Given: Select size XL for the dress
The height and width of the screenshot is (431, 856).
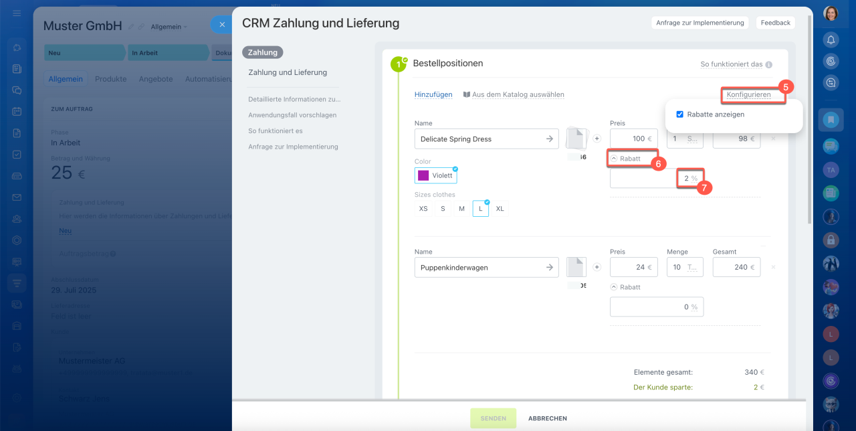Looking at the screenshot, I should 500,209.
